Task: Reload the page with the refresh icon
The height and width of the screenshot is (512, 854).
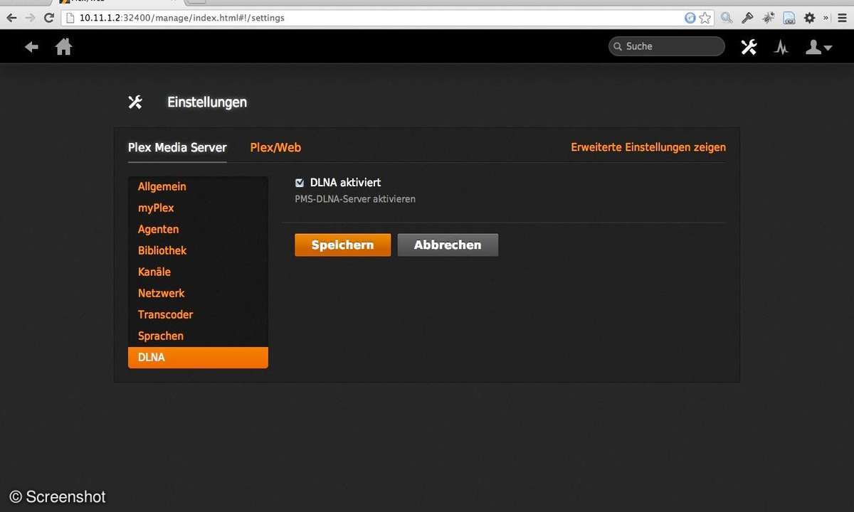Action: click(x=48, y=18)
